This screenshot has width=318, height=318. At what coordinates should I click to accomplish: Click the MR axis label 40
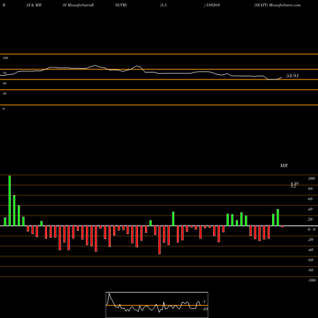click(x=310, y=209)
